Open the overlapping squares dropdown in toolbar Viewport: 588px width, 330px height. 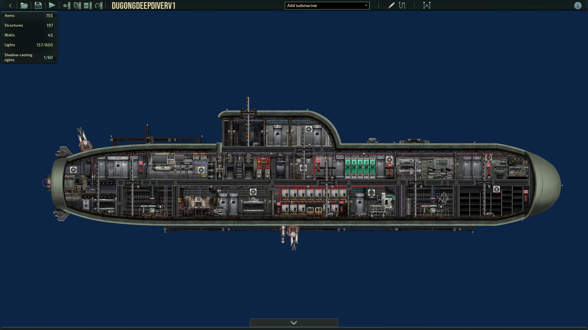(x=77, y=5)
